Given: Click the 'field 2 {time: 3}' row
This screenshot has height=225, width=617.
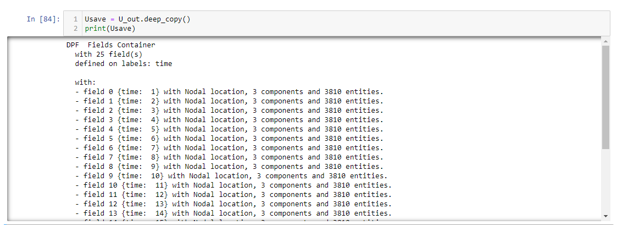Looking at the screenshot, I should (229, 111).
